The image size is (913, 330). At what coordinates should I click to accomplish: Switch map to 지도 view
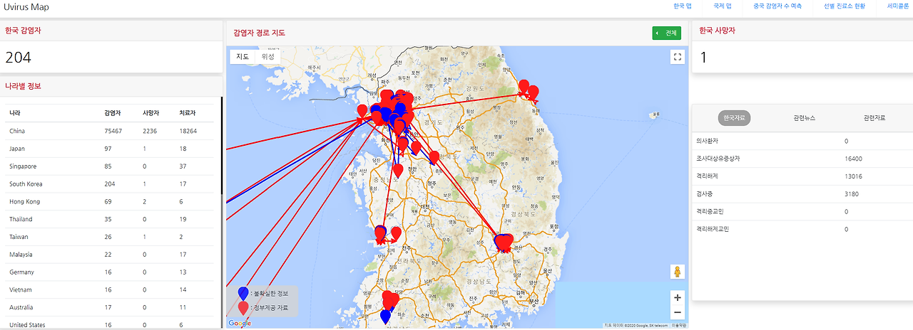point(243,56)
